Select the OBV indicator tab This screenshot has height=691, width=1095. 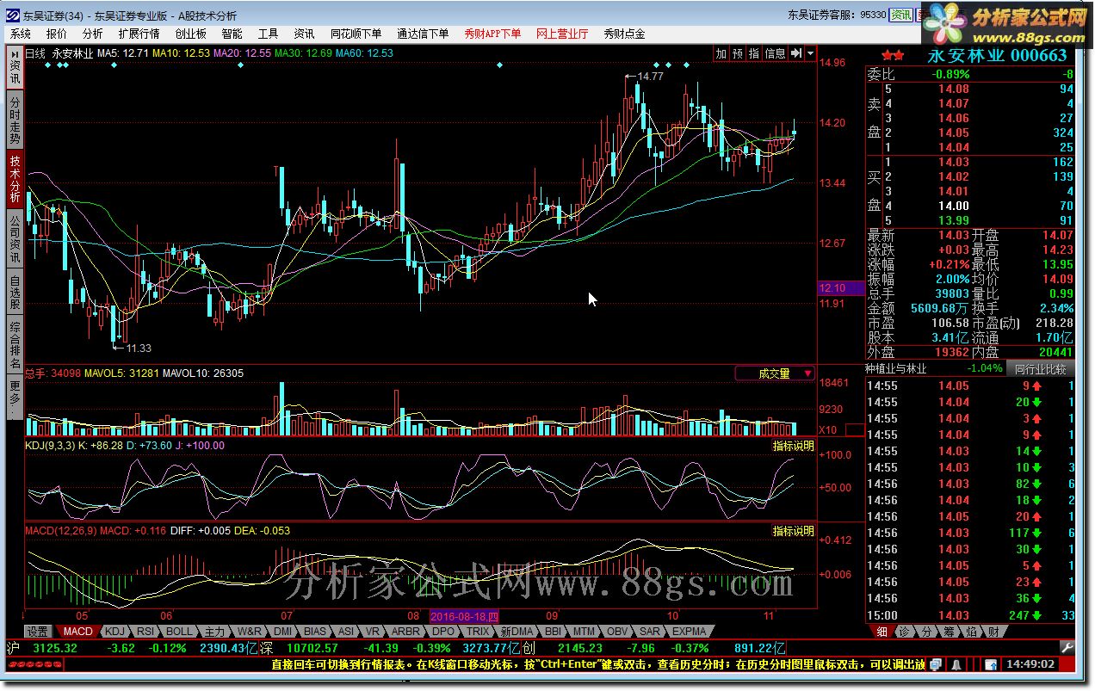(617, 632)
